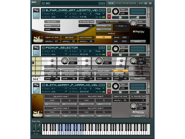The height and width of the screenshot is (139, 185).
Task: Switch to the 17-32 channel tab
Action: 118,3
